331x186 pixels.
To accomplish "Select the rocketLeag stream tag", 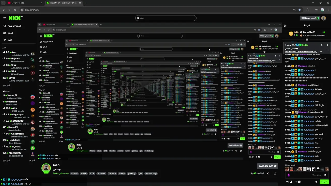I will [151, 174].
